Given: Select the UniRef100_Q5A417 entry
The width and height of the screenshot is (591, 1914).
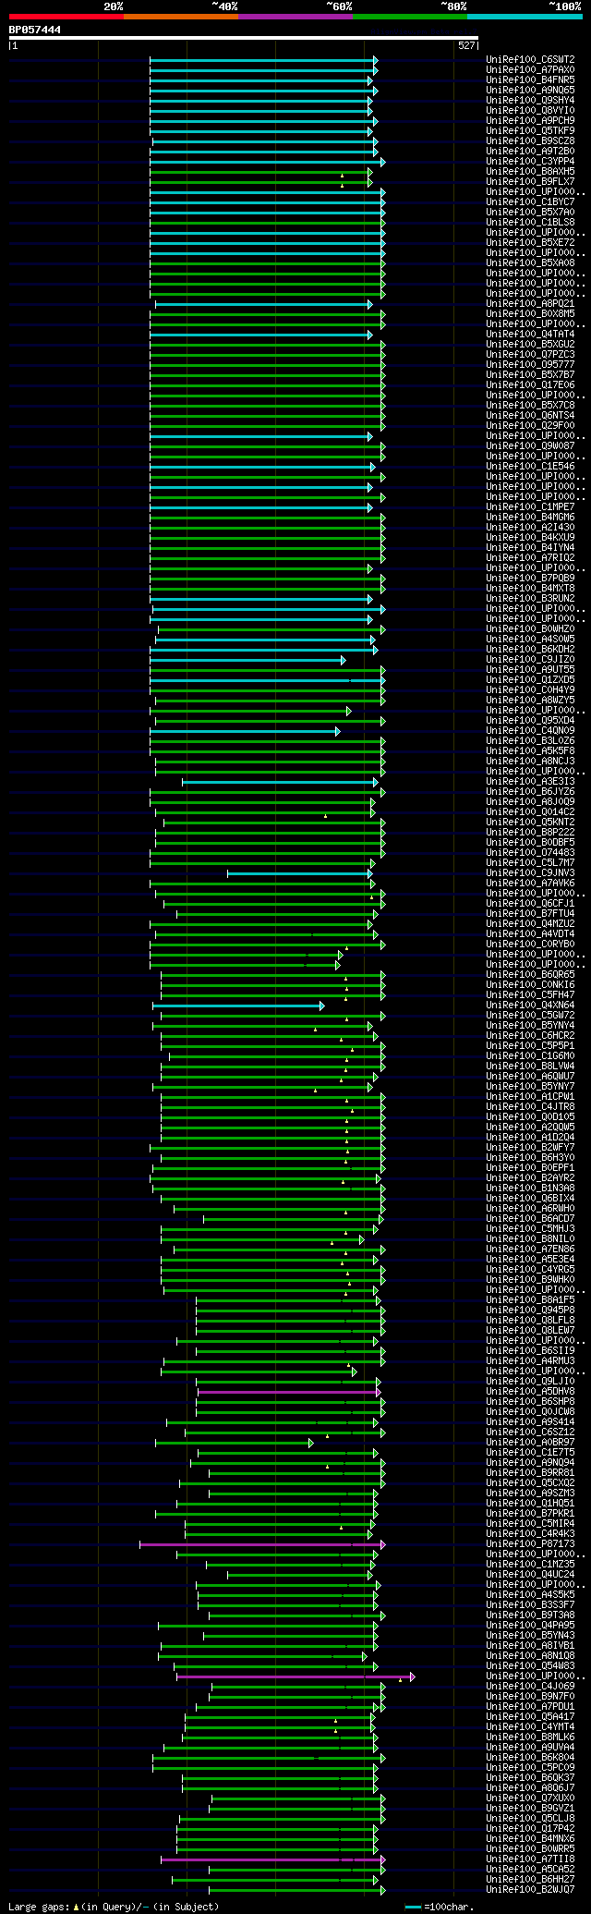Looking at the screenshot, I should pyautogui.click(x=530, y=1717).
